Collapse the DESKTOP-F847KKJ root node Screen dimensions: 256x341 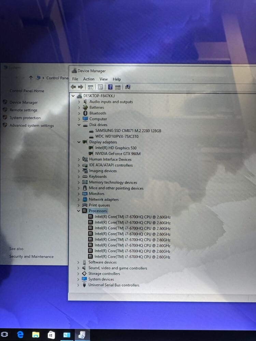click(x=73, y=96)
